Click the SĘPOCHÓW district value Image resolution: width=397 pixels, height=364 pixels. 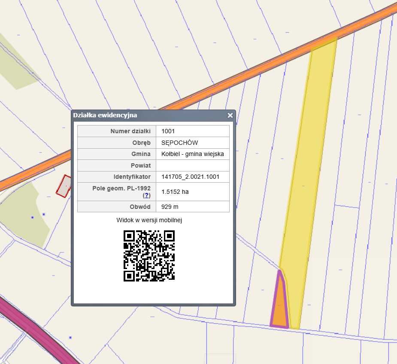[179, 143]
